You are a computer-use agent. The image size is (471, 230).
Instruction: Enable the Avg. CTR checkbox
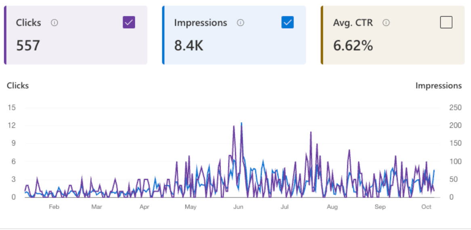point(446,23)
